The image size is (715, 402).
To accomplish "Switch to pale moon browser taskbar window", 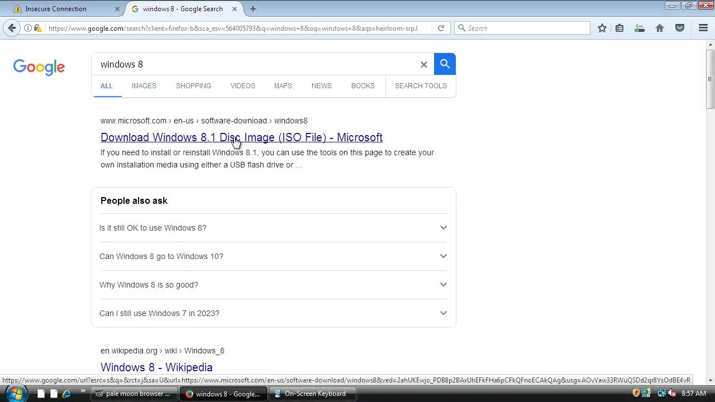I will click(134, 394).
